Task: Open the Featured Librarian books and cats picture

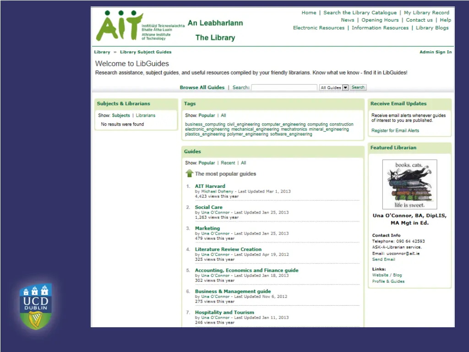Action: pos(409,184)
